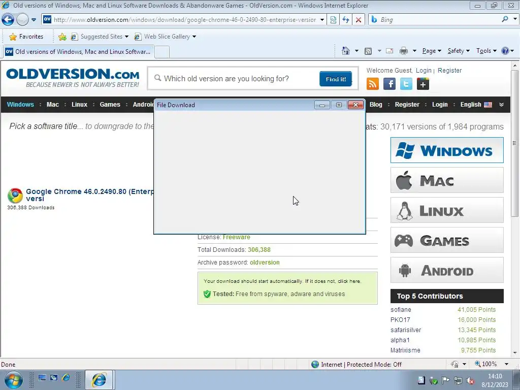The height and width of the screenshot is (390, 520).
Task: Open the Tools menu
Action: [x=486, y=51]
